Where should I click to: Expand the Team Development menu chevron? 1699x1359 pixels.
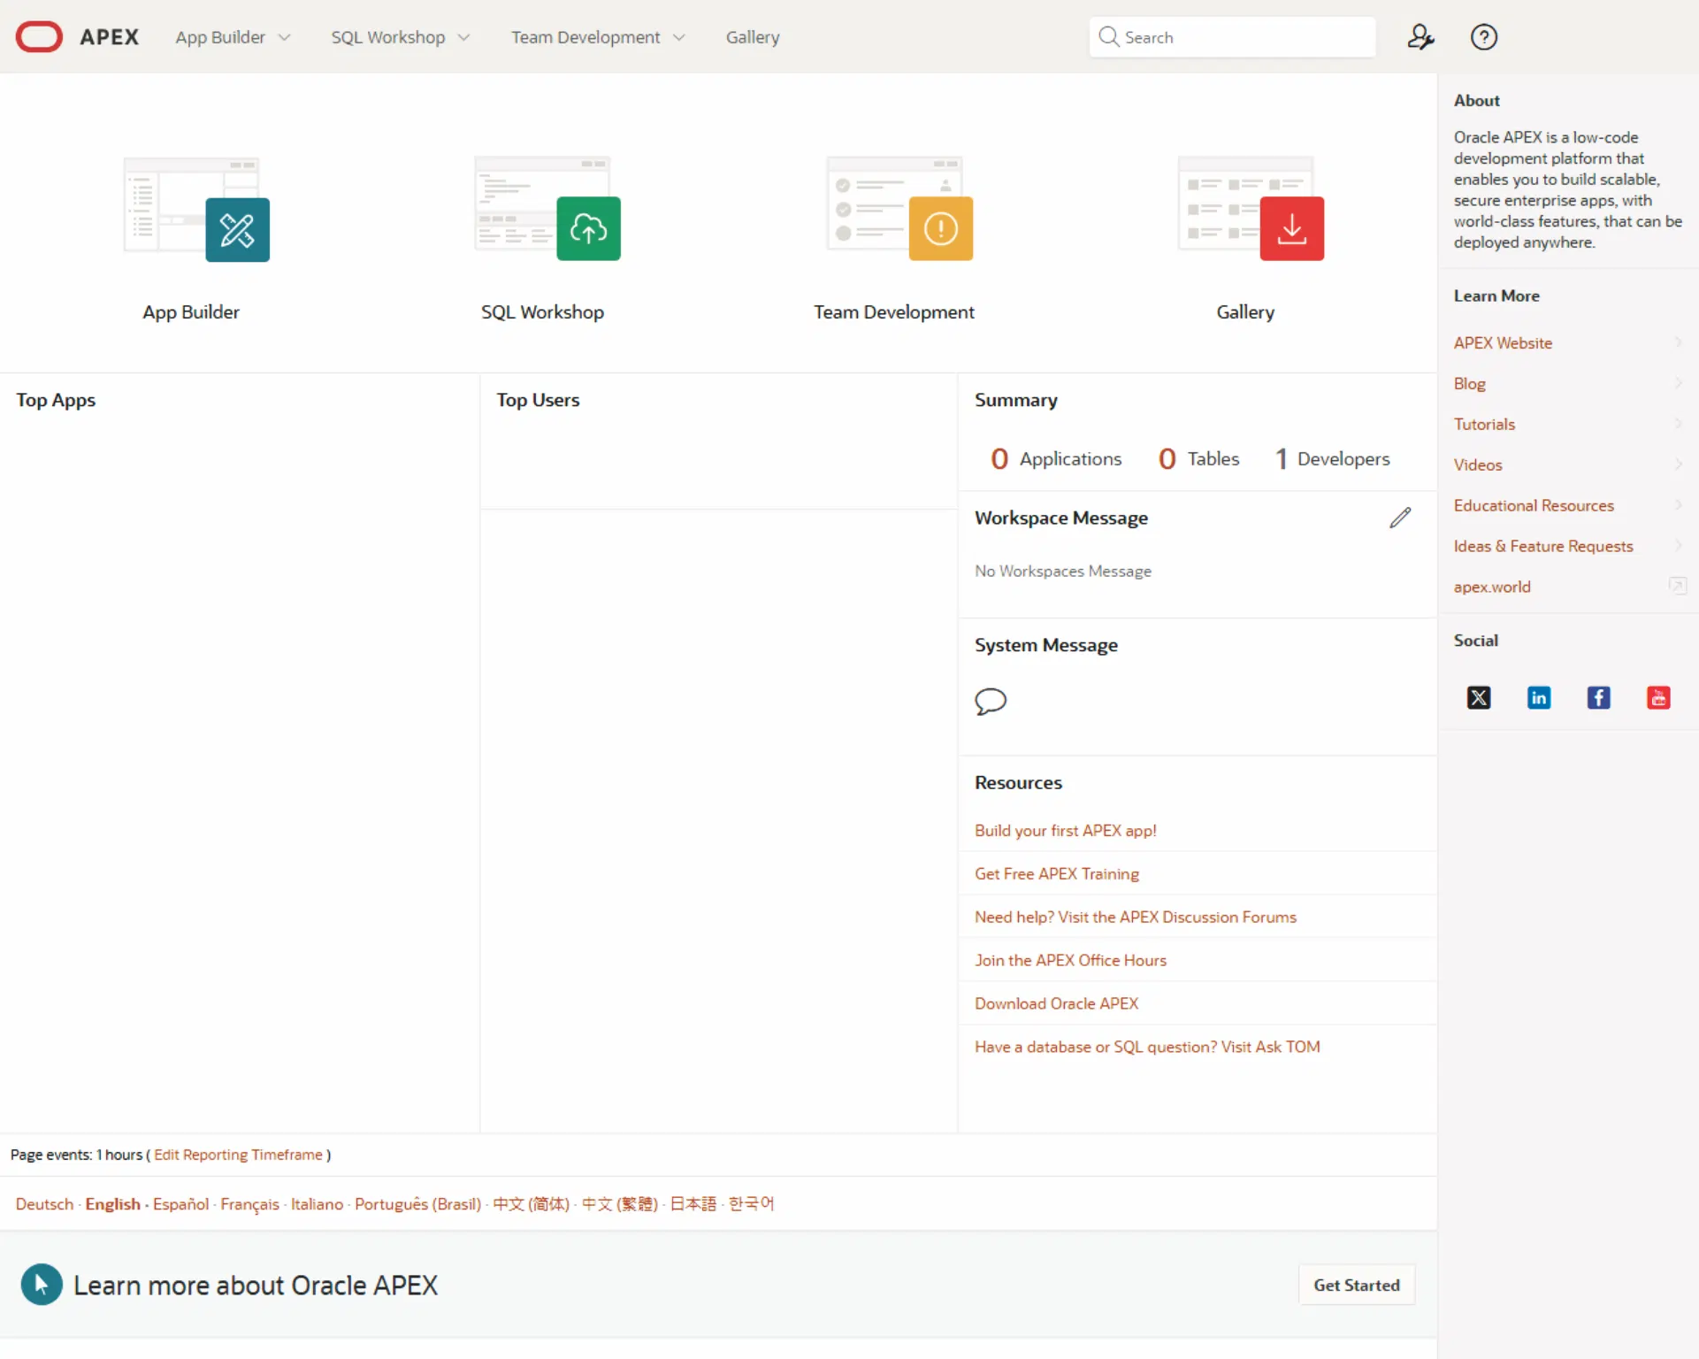click(x=678, y=38)
